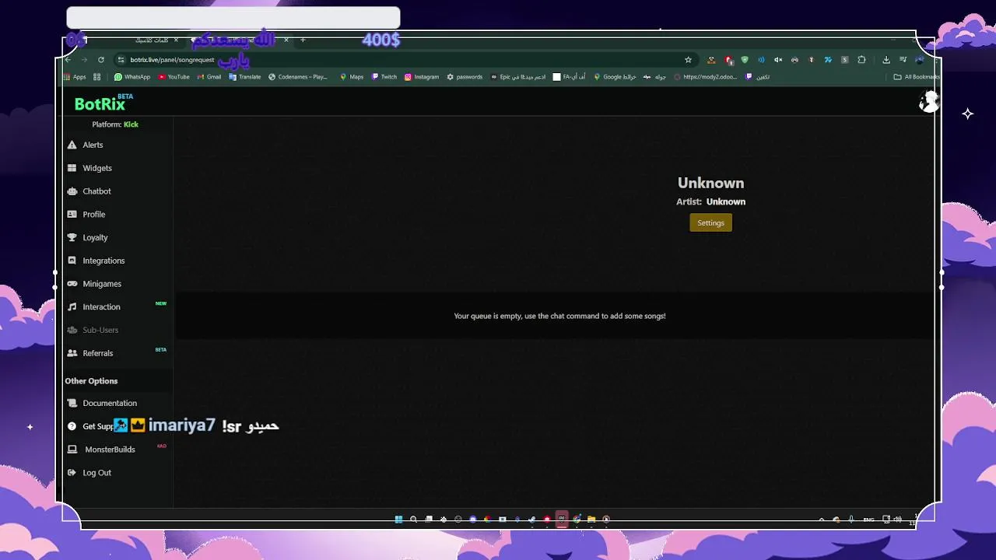Click the 'Your queue is empty' message
996x560 pixels.
pyautogui.click(x=559, y=316)
